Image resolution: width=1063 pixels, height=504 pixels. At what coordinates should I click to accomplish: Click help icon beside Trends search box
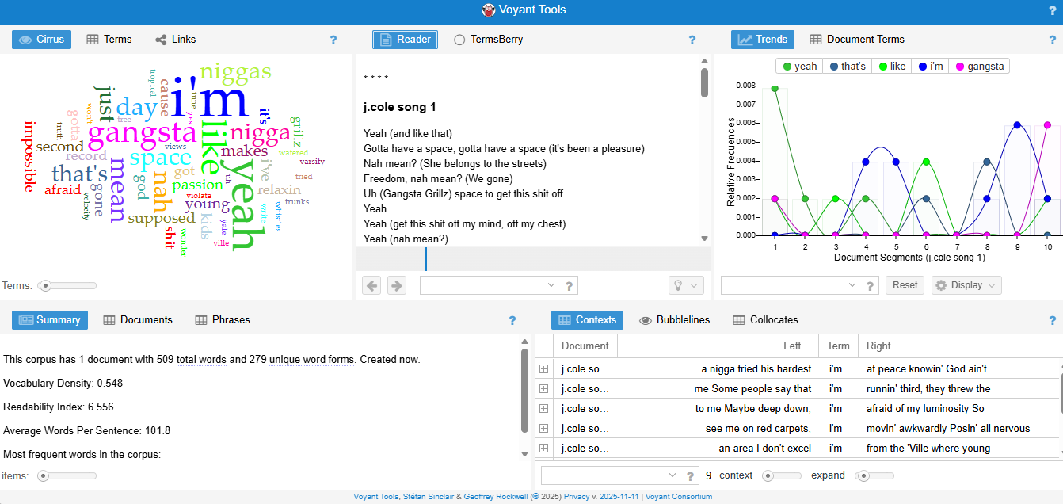point(869,286)
